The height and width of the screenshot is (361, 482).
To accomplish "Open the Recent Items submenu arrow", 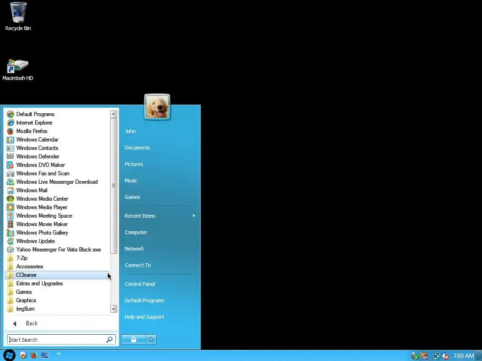I will [x=193, y=216].
